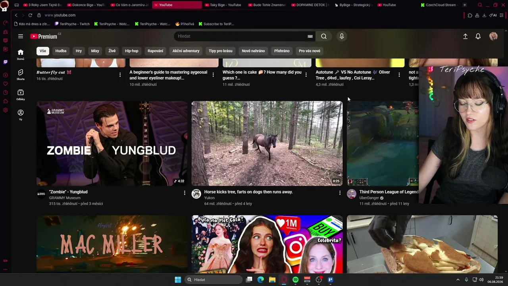Screen dimensions: 508x286
Task: Select the Rapování filter chip
Action: (x=155, y=51)
